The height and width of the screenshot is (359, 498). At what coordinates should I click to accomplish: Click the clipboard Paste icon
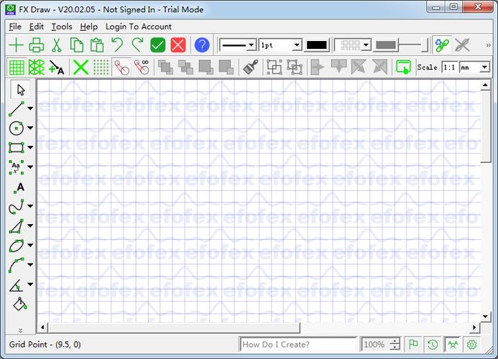[x=97, y=45]
